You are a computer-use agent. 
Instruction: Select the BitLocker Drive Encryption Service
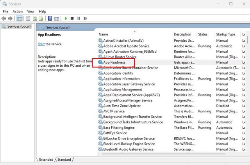(x=129, y=138)
